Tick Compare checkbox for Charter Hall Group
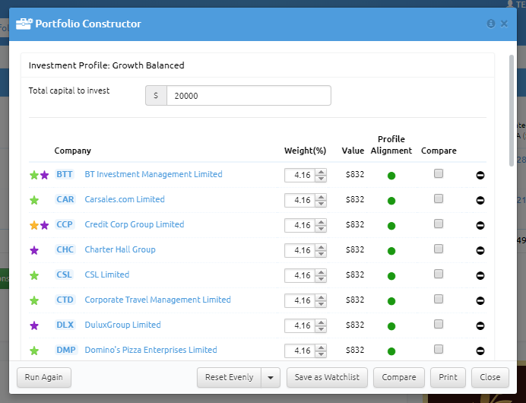This screenshot has height=403, width=526. 439,249
